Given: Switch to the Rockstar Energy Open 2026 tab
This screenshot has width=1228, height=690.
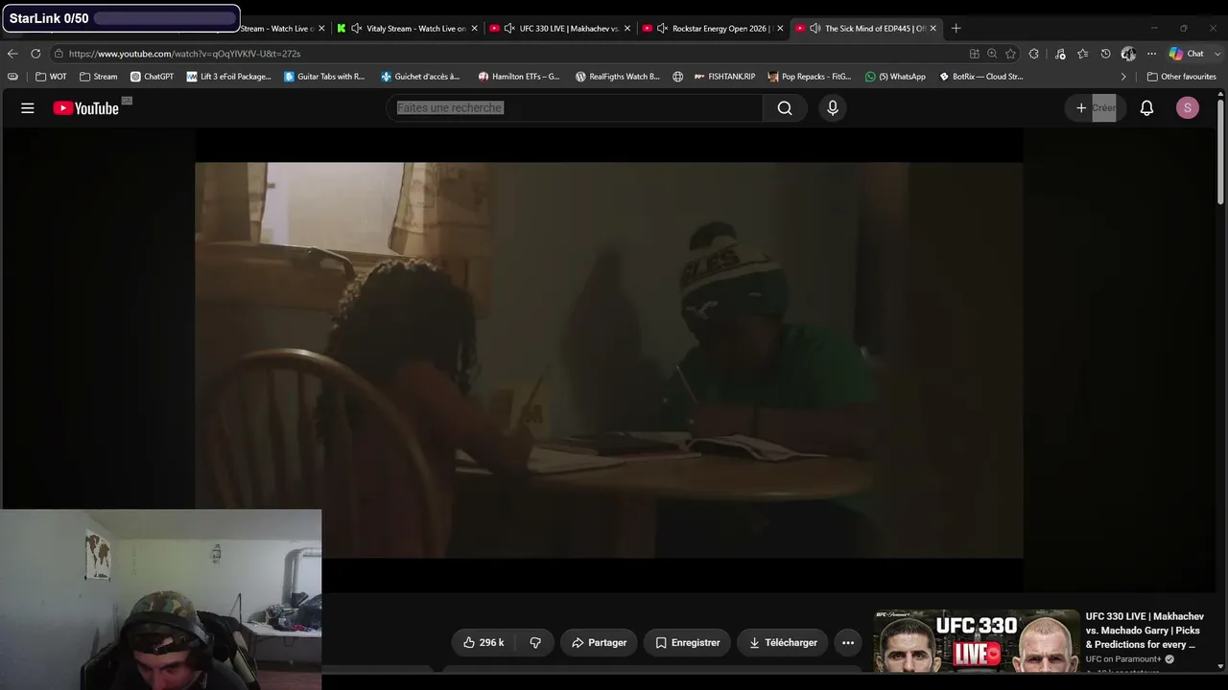Looking at the screenshot, I should 711,29.
